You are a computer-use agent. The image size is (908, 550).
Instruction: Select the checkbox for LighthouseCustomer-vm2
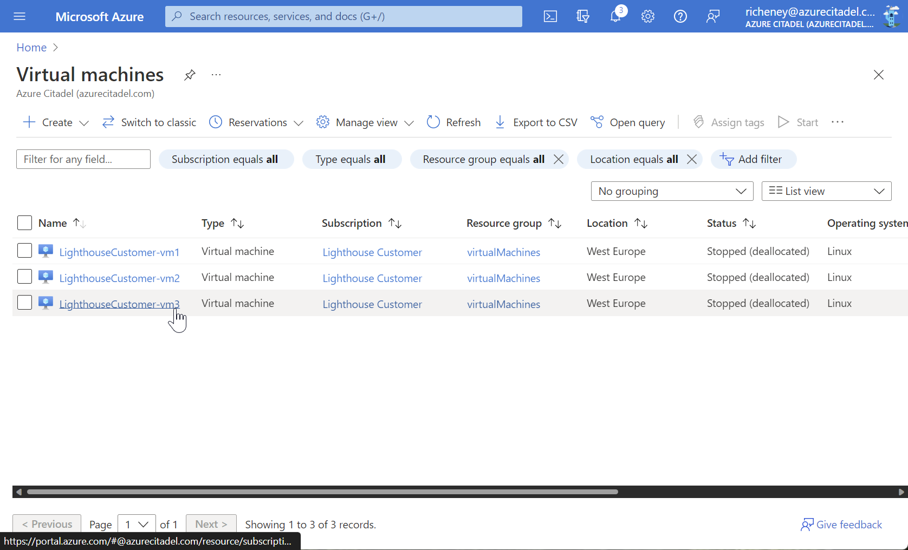24,277
